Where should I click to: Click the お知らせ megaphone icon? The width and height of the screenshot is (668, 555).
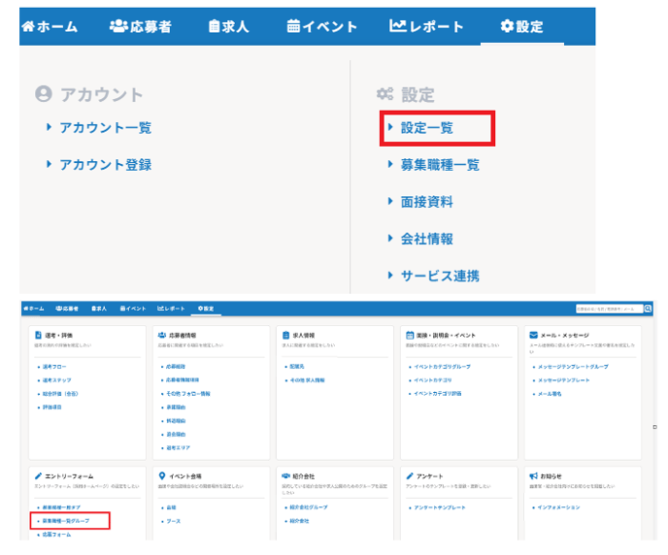[533, 475]
